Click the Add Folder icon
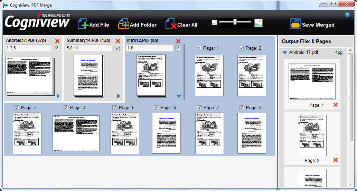Image resolution: width=357 pixels, height=191 pixels. coord(124,24)
